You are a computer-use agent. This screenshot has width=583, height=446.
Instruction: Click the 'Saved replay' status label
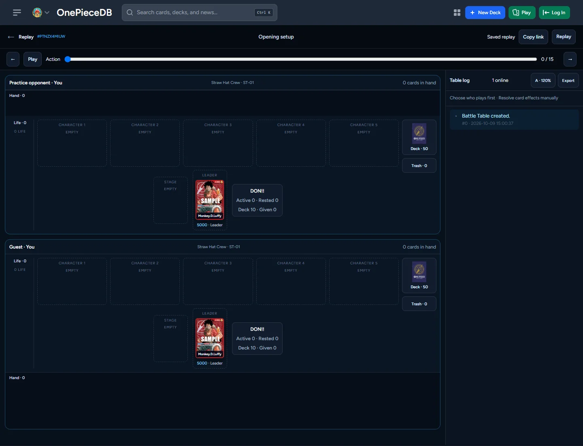[501, 37]
